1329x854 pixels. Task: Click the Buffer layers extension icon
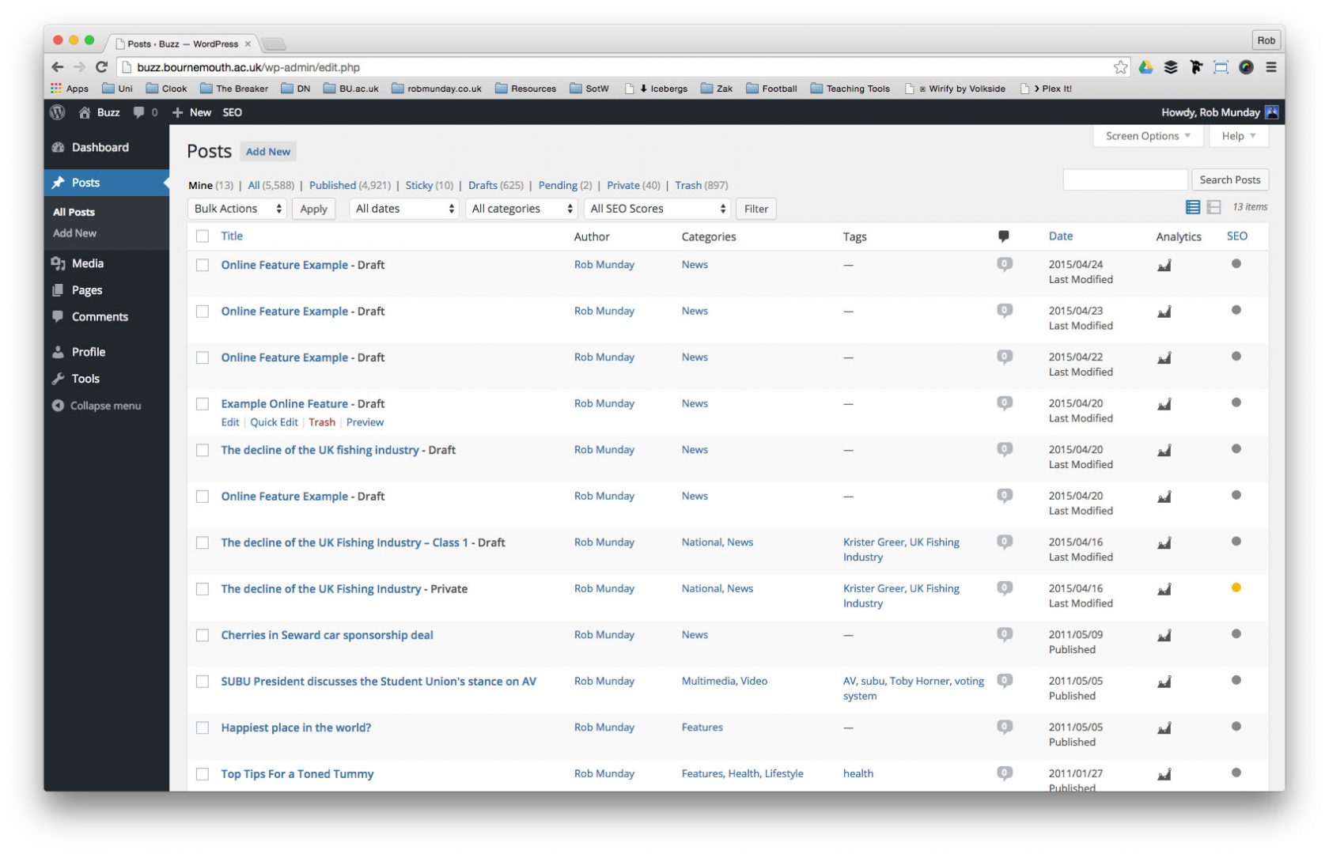click(1171, 67)
